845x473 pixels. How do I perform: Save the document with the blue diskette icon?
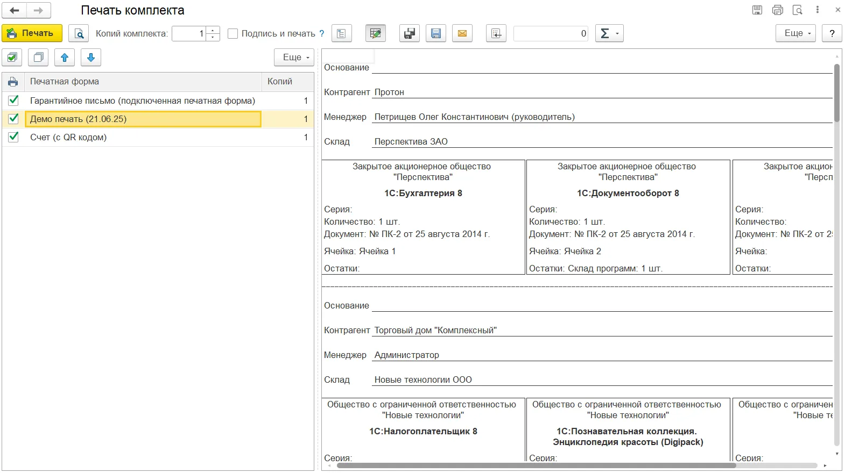(436, 33)
